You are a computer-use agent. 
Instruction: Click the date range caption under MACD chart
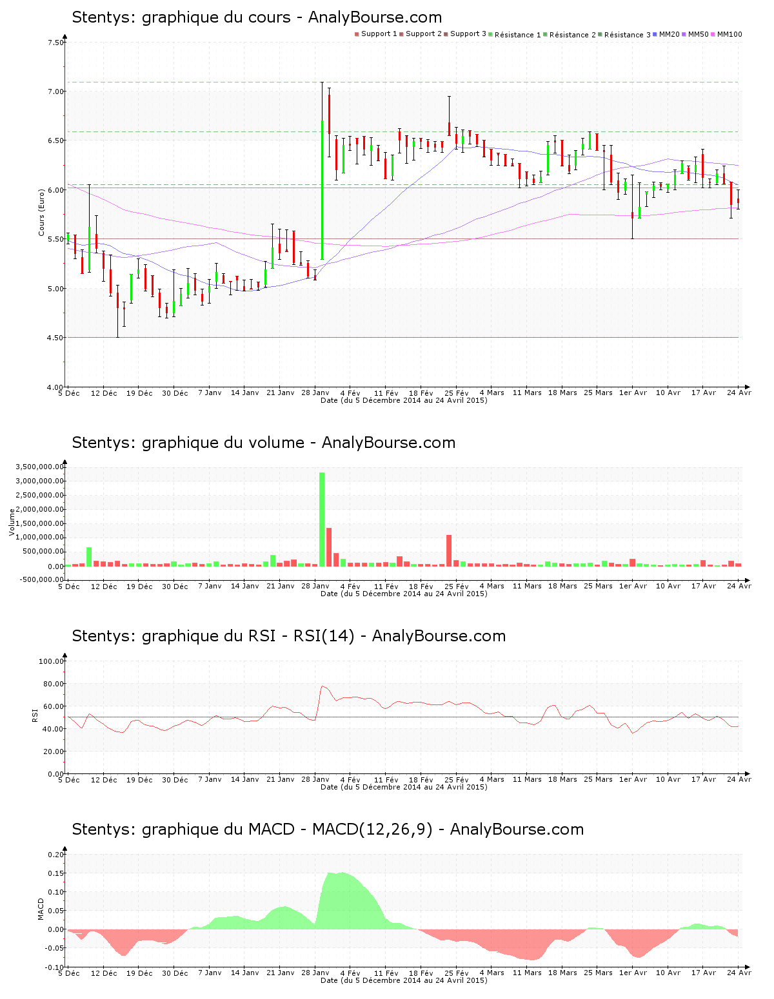click(404, 980)
